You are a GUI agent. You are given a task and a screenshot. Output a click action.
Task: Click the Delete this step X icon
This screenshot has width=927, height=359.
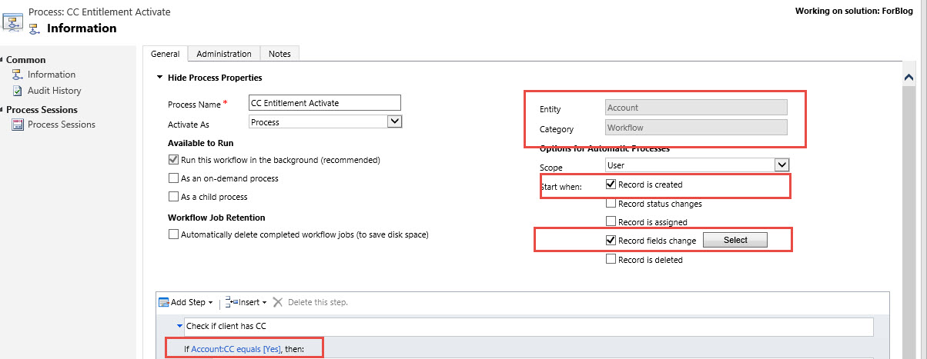[278, 302]
